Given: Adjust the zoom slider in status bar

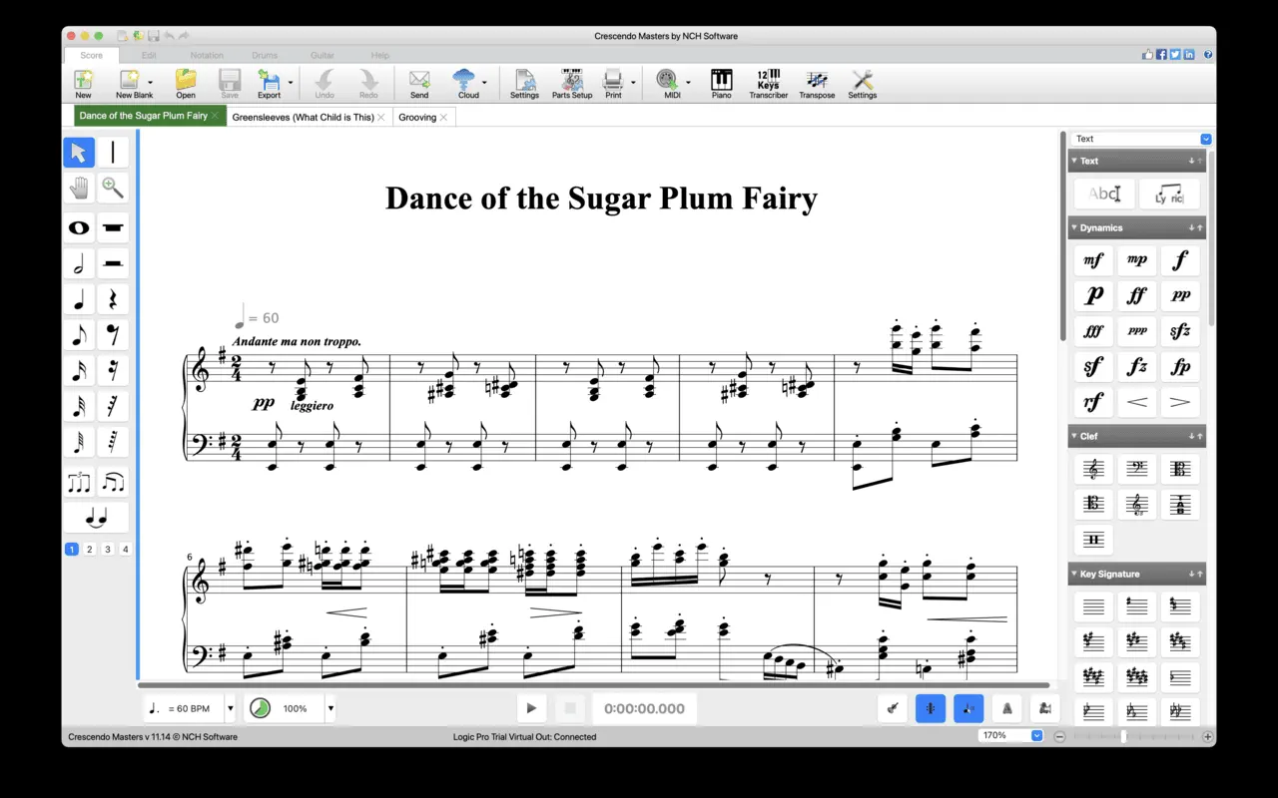Looking at the screenshot, I should (1124, 737).
